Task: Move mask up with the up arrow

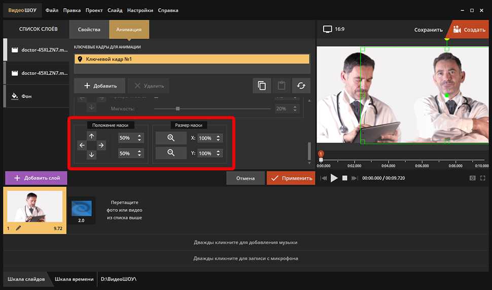Action: [91, 136]
